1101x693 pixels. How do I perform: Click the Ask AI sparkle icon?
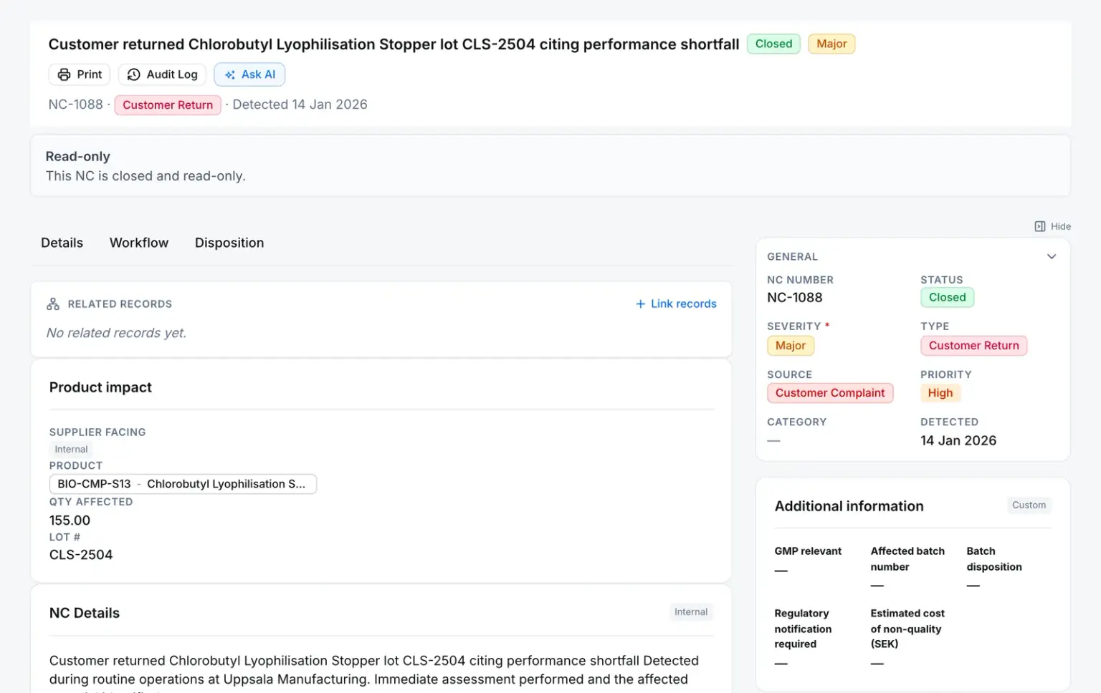pyautogui.click(x=229, y=74)
